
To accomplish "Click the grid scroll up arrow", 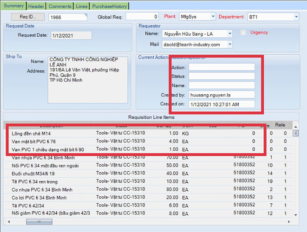I will (x=296, y=127).
